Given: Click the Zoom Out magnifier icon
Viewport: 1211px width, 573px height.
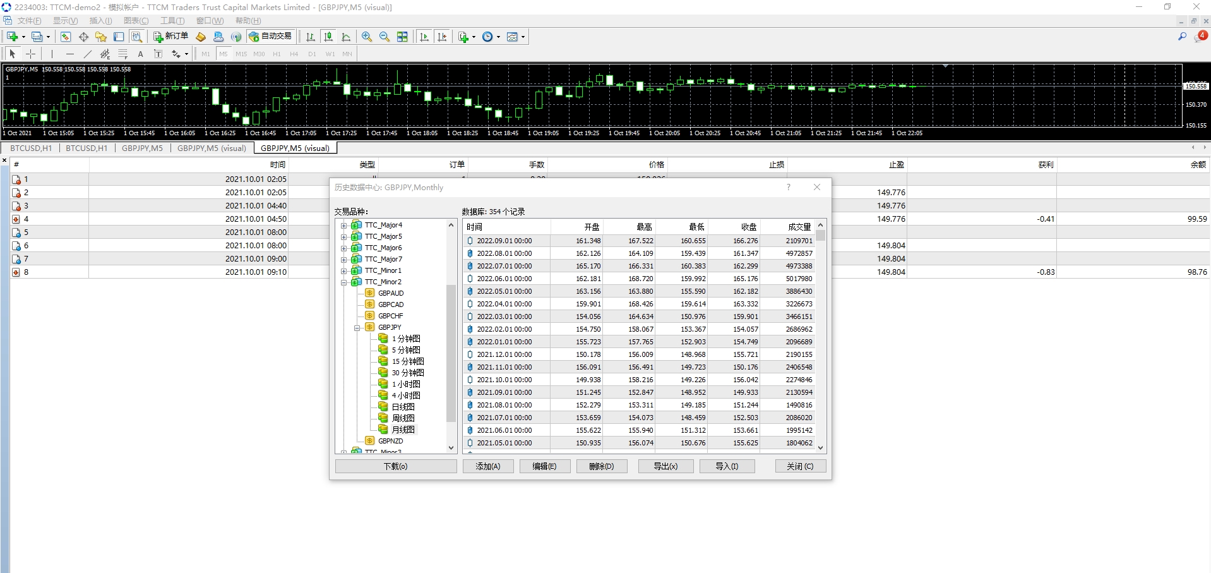Looking at the screenshot, I should [384, 37].
